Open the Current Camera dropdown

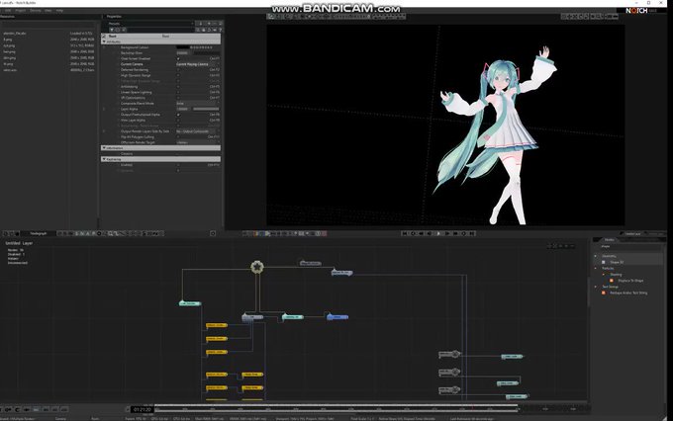[197, 64]
